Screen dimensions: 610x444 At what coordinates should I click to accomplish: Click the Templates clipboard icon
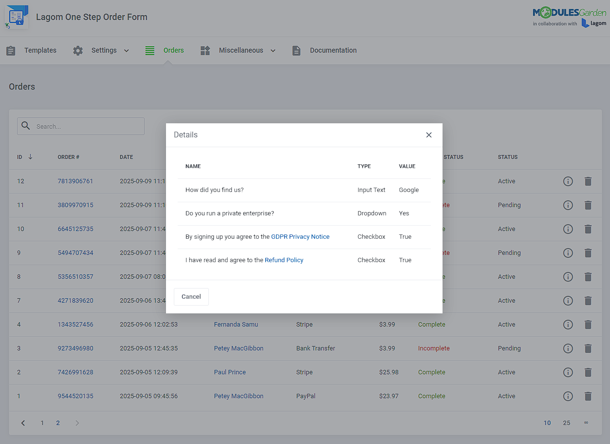tap(11, 50)
